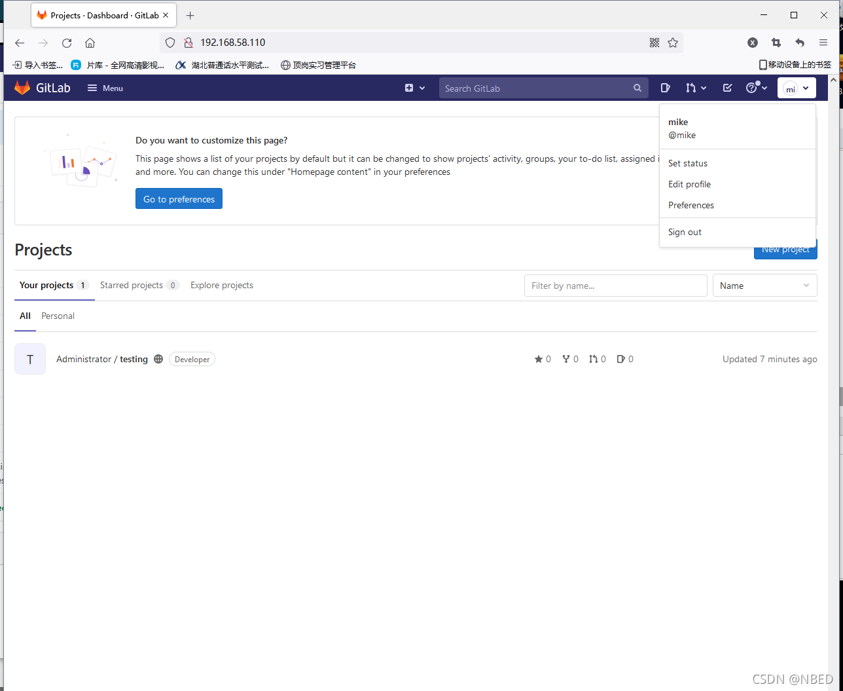Open a new browser tab with plus

click(190, 15)
